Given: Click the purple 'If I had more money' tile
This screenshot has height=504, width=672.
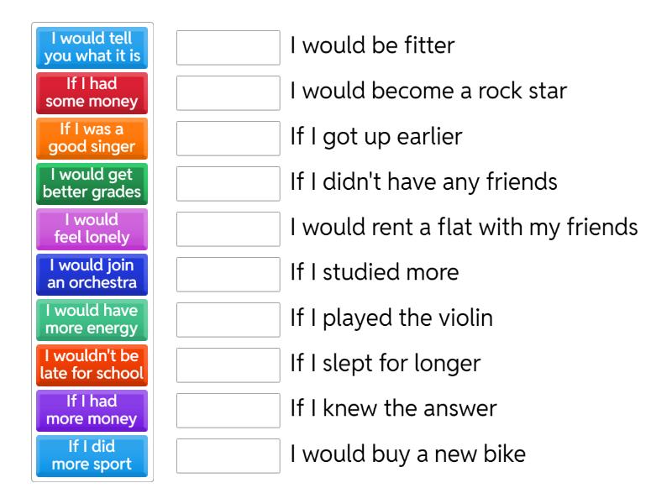Looking at the screenshot, I should (x=92, y=411).
